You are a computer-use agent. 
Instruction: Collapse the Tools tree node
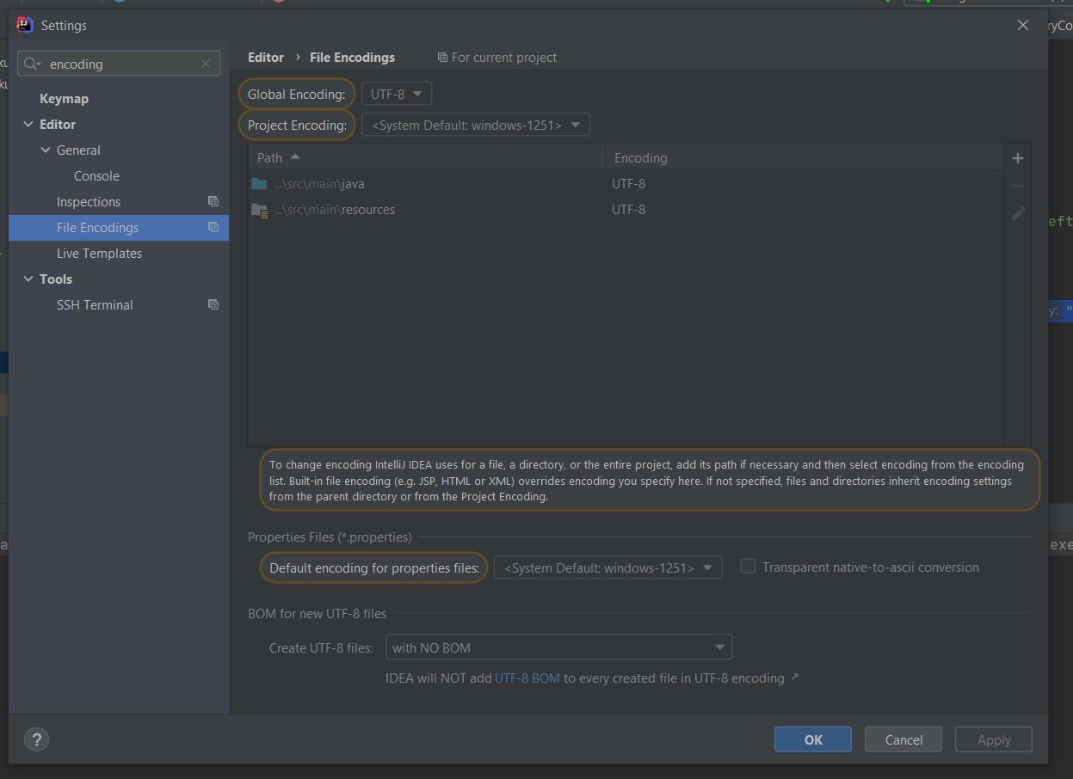point(28,279)
